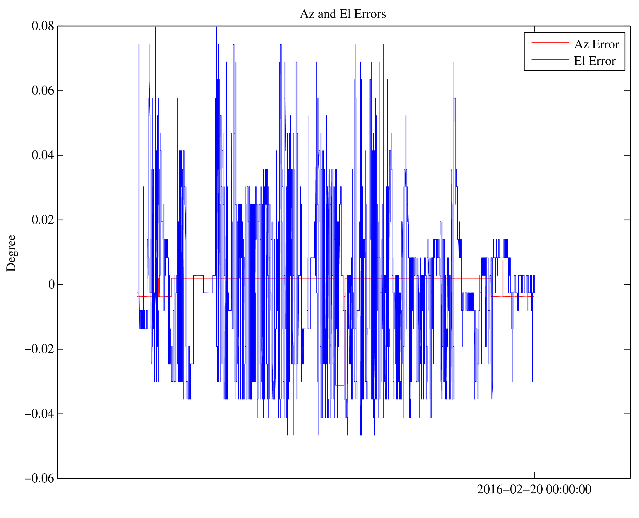
Task: Click the 0.04 y-axis tick label
Action: click(42, 155)
